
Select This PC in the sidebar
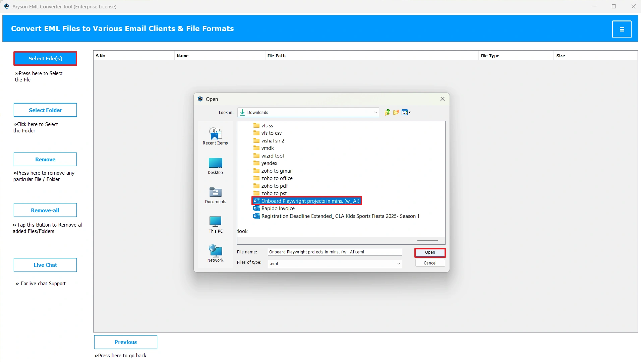tap(215, 224)
